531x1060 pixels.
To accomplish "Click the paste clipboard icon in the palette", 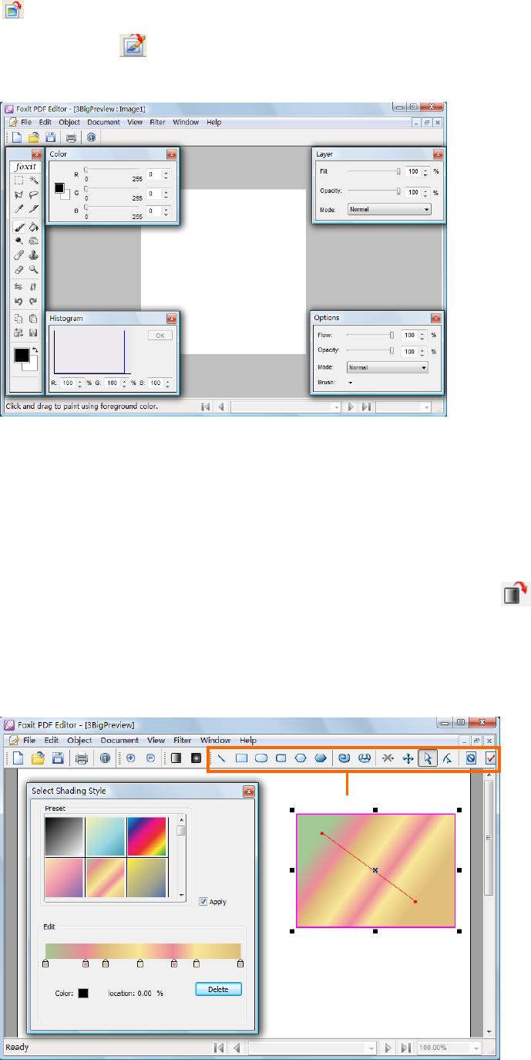I will coord(33,318).
